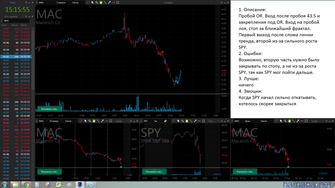Open settings gear of main График panel
The height and width of the screenshot is (188, 335).
222,2
